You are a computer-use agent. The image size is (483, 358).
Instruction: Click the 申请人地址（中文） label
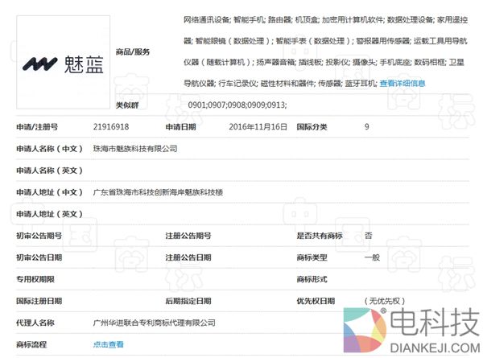[49, 192]
